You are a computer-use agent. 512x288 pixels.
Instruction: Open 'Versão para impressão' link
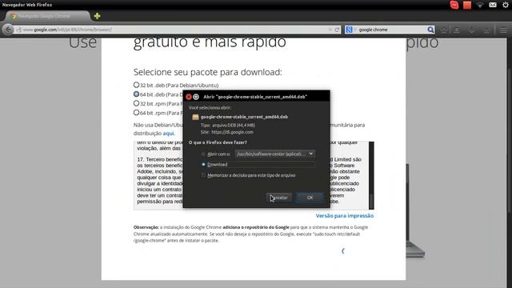(345, 216)
